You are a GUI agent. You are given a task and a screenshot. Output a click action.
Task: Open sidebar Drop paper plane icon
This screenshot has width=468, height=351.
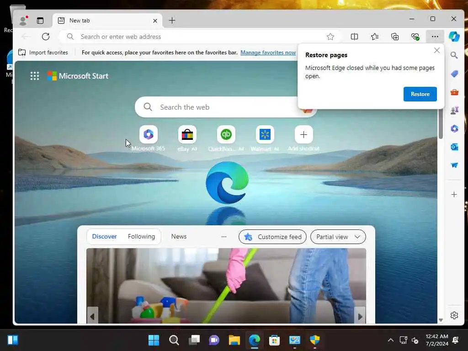tap(454, 165)
